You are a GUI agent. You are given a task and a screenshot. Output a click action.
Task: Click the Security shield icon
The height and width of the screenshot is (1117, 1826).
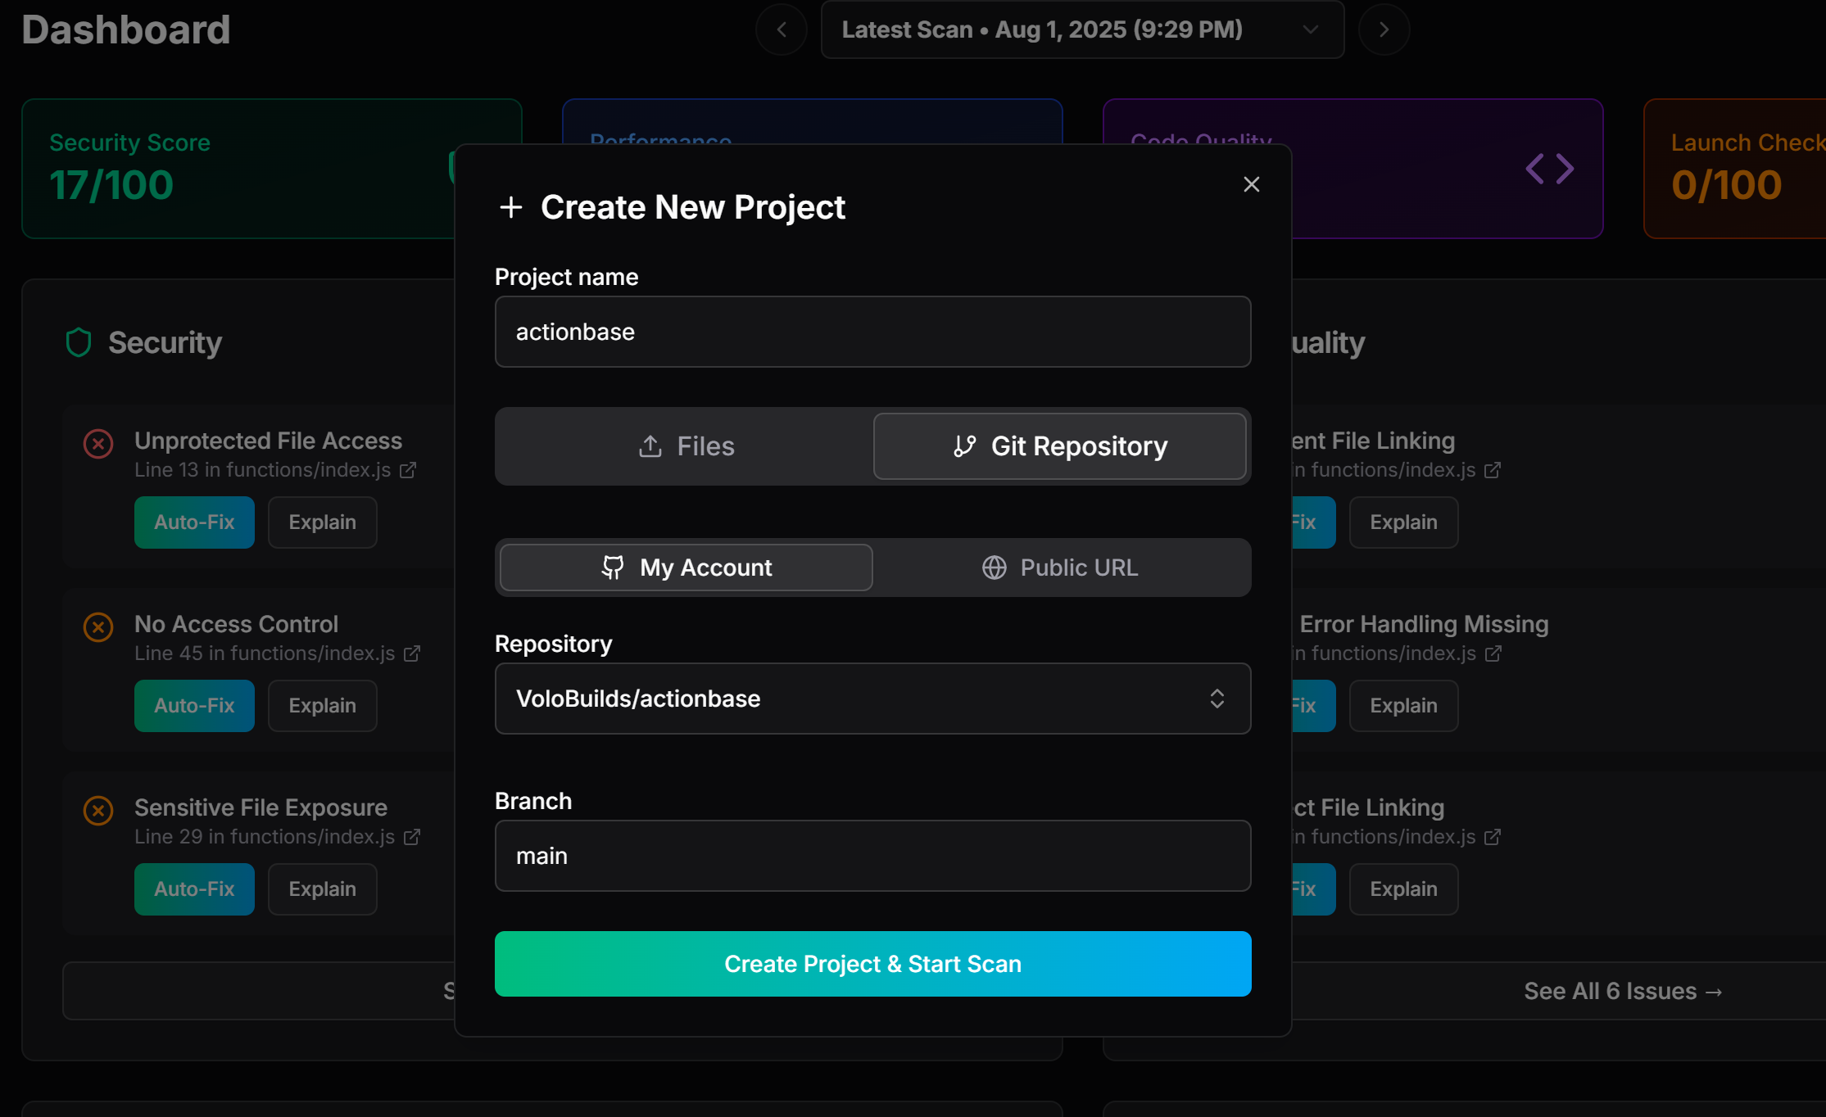79,342
